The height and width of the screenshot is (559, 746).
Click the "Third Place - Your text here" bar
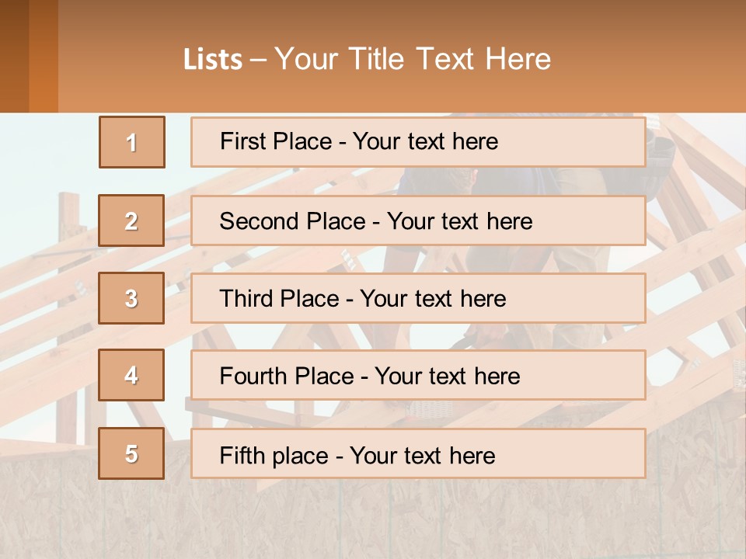(418, 298)
